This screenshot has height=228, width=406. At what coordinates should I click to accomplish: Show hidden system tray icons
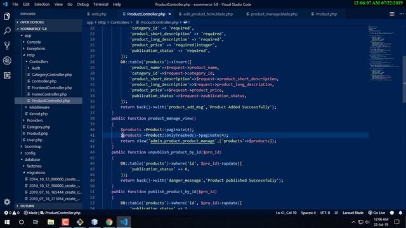coord(353,222)
